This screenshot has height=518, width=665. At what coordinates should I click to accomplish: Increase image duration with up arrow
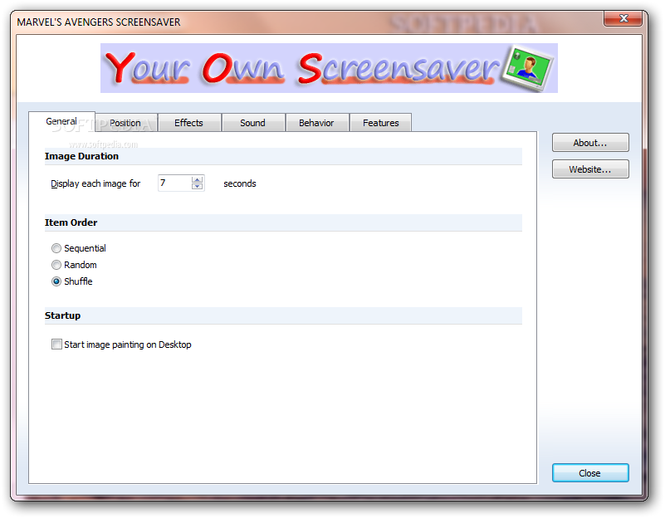tap(198, 180)
